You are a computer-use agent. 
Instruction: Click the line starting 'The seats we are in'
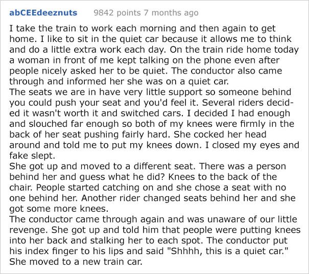150,92
